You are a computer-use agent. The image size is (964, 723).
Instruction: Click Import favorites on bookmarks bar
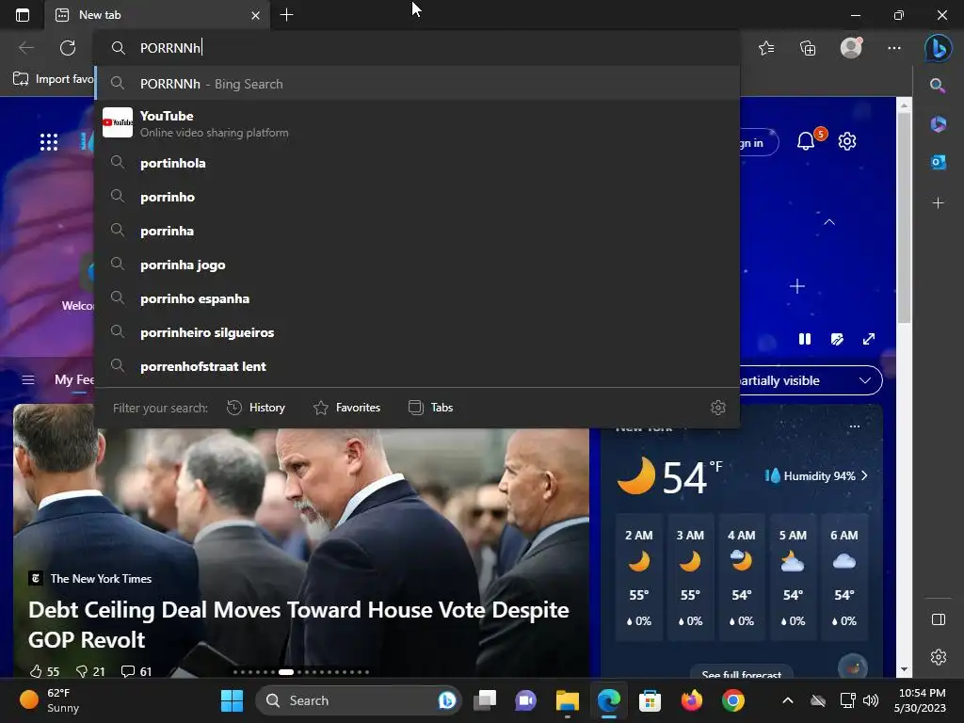54,79
